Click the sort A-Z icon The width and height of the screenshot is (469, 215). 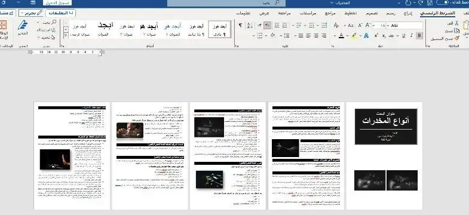[249, 26]
